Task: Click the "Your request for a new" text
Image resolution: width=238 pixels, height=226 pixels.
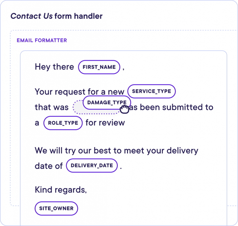Action: point(79,92)
